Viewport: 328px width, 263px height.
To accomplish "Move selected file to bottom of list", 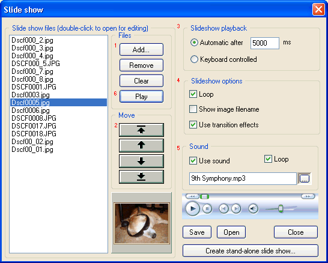I will click(x=141, y=177).
